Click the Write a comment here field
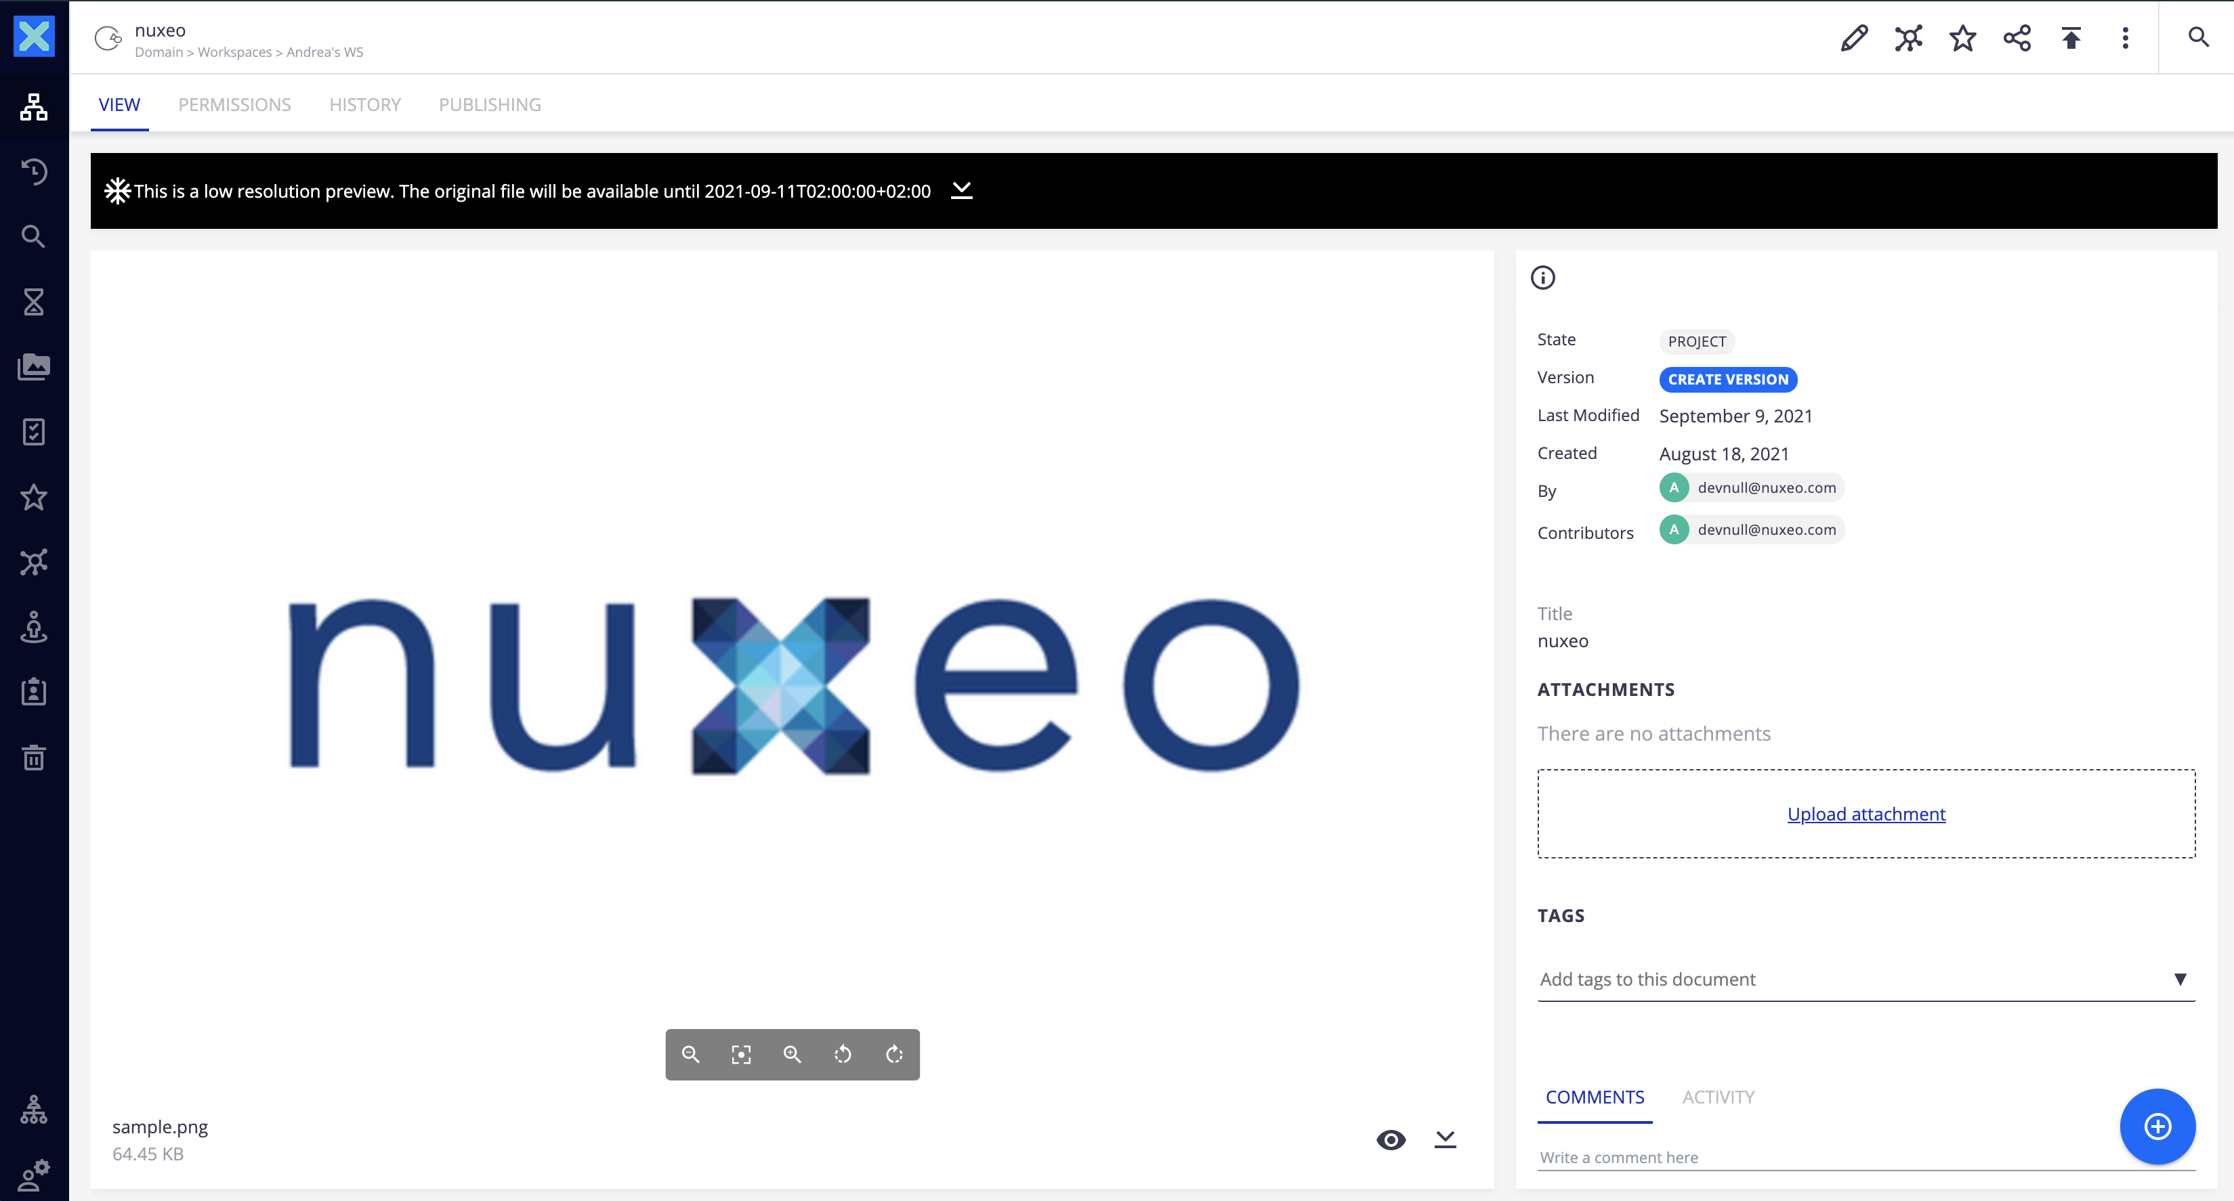2234x1201 pixels. tap(1821, 1157)
